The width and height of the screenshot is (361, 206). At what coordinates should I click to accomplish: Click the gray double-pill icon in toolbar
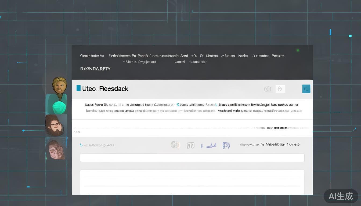190,145
